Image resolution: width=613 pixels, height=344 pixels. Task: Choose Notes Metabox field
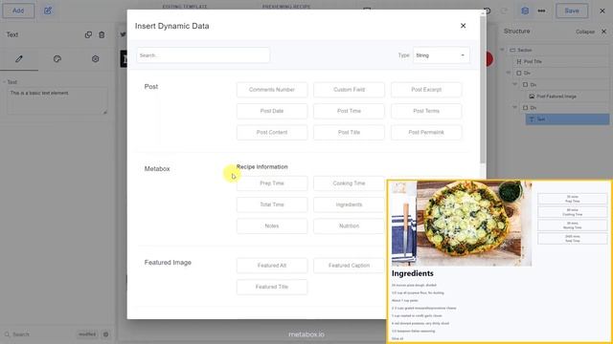point(272,226)
